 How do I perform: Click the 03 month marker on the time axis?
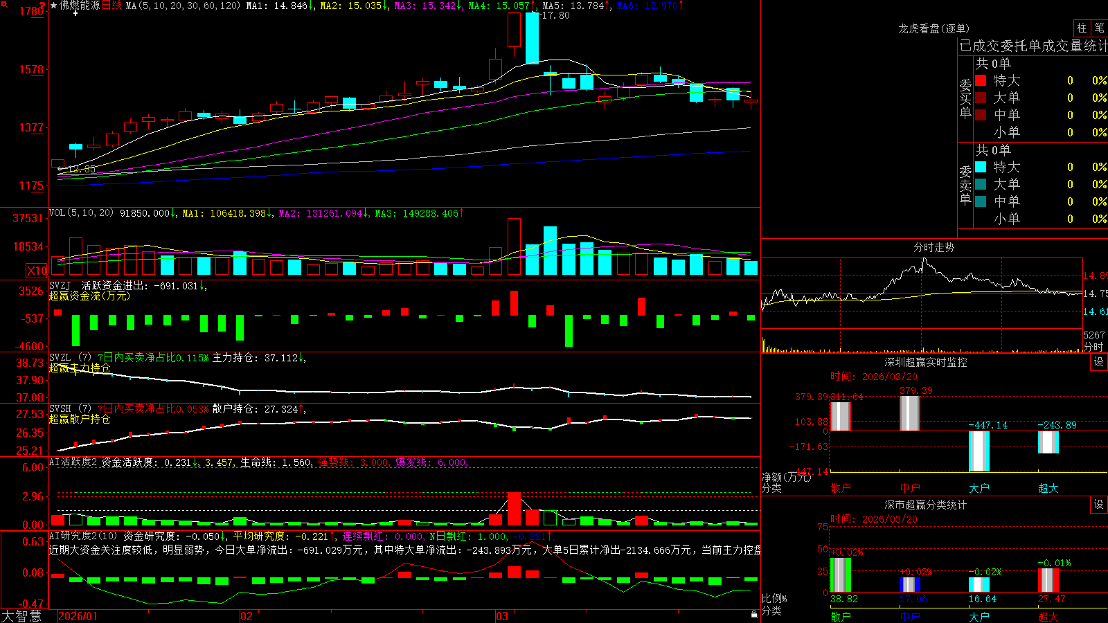[502, 616]
